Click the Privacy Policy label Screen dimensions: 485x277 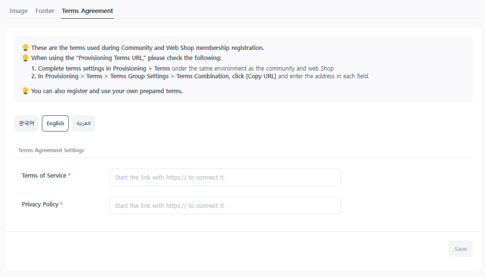coord(40,204)
